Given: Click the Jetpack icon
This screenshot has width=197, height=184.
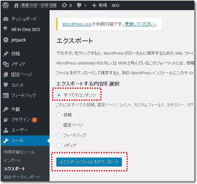Looking at the screenshot, I should pos(6,40).
